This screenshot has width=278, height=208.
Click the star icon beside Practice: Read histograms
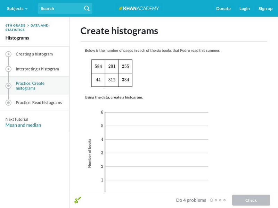8,103
